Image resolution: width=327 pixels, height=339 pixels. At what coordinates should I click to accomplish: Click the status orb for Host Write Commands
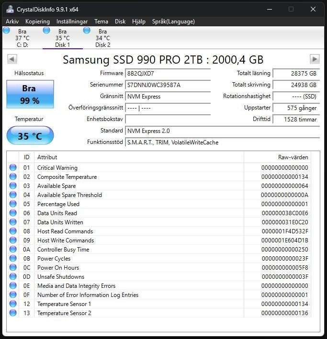(x=13, y=240)
